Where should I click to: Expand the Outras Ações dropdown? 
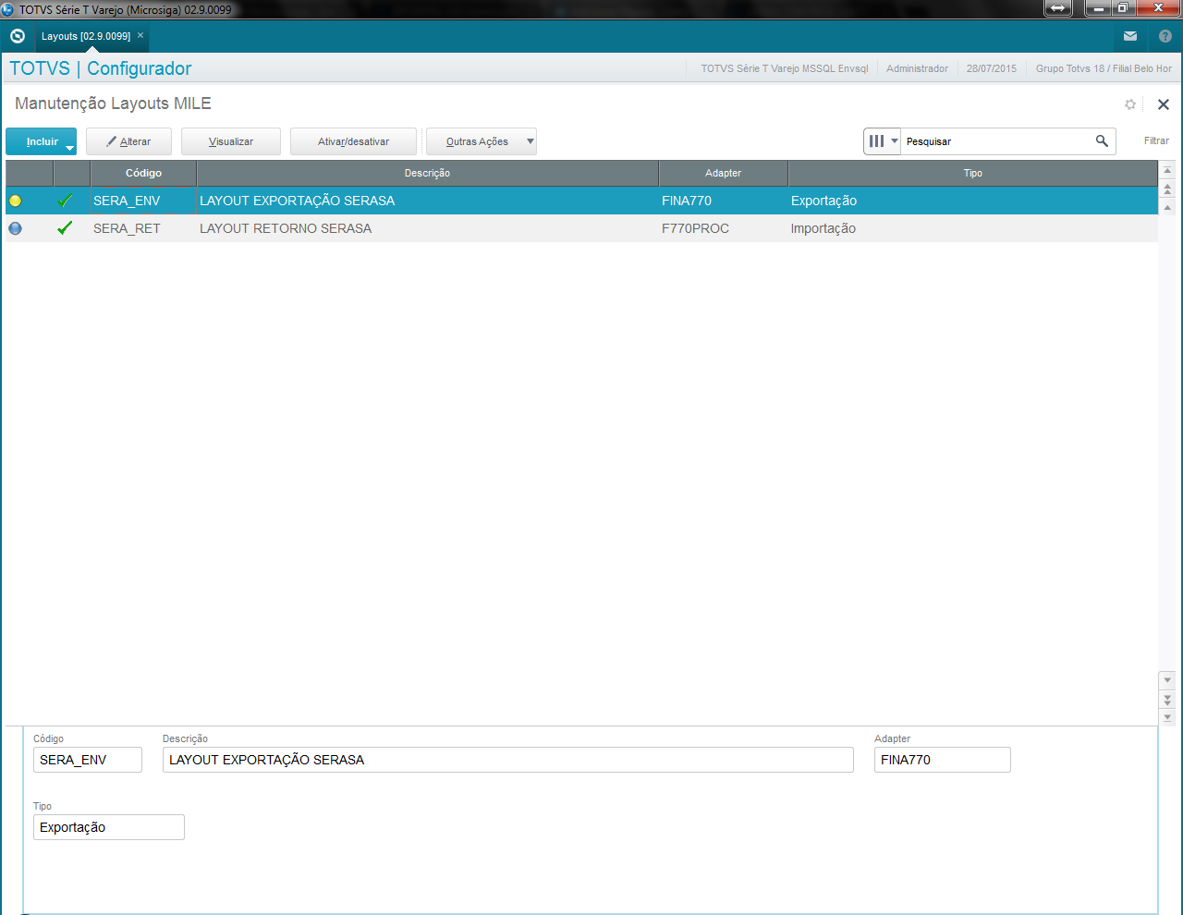[x=530, y=141]
